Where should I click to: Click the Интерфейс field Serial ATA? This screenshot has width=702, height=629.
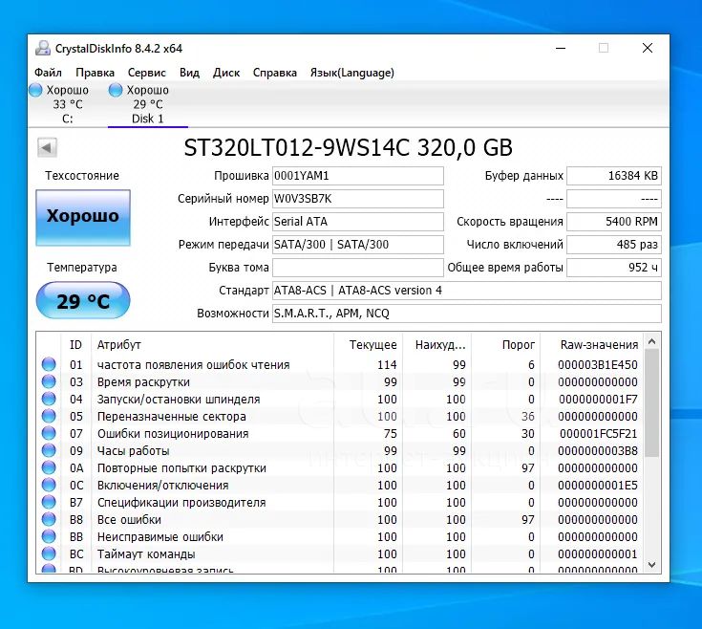pos(358,222)
